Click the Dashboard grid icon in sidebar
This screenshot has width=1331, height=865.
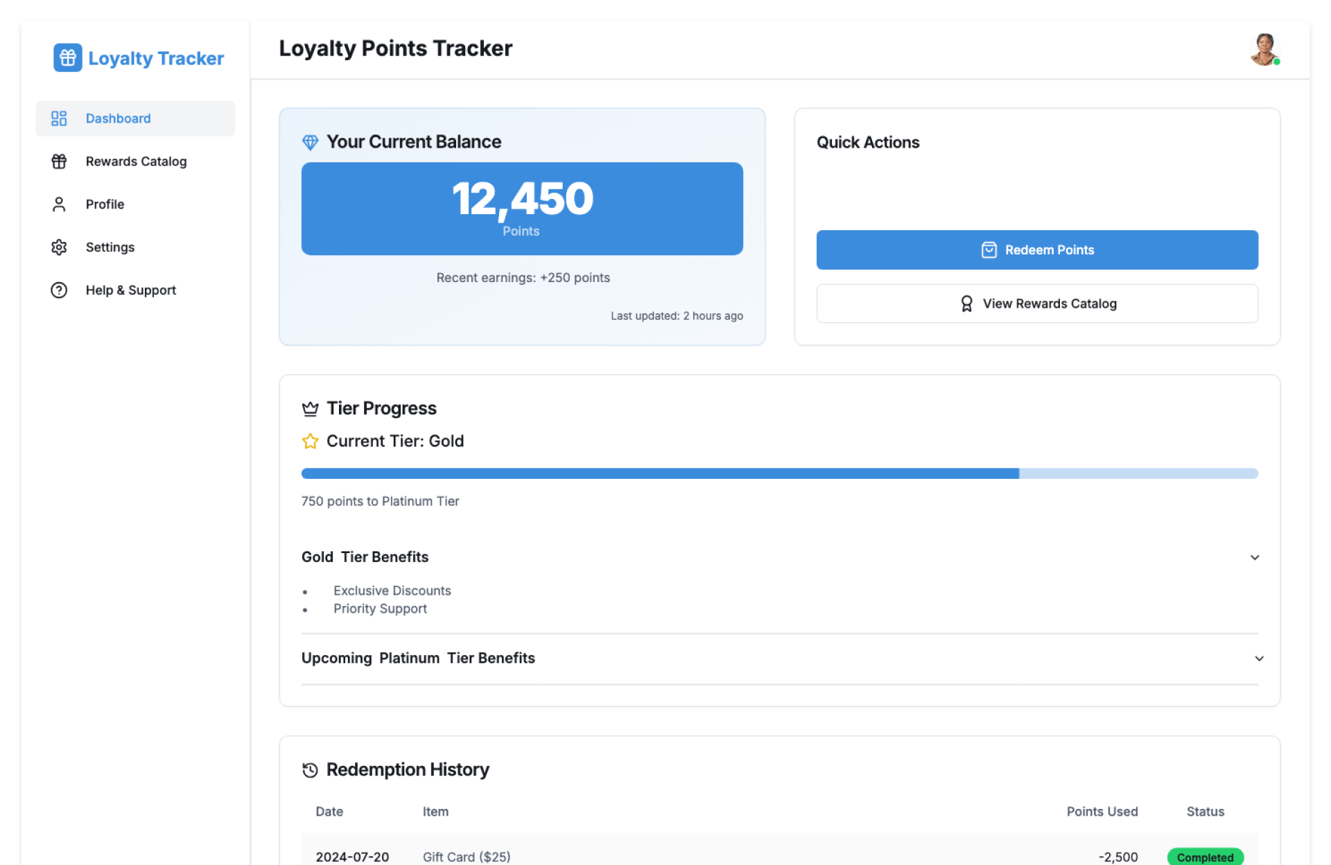click(59, 119)
